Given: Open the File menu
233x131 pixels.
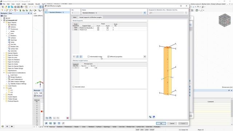Looking at the screenshot, I should tap(4, 4).
